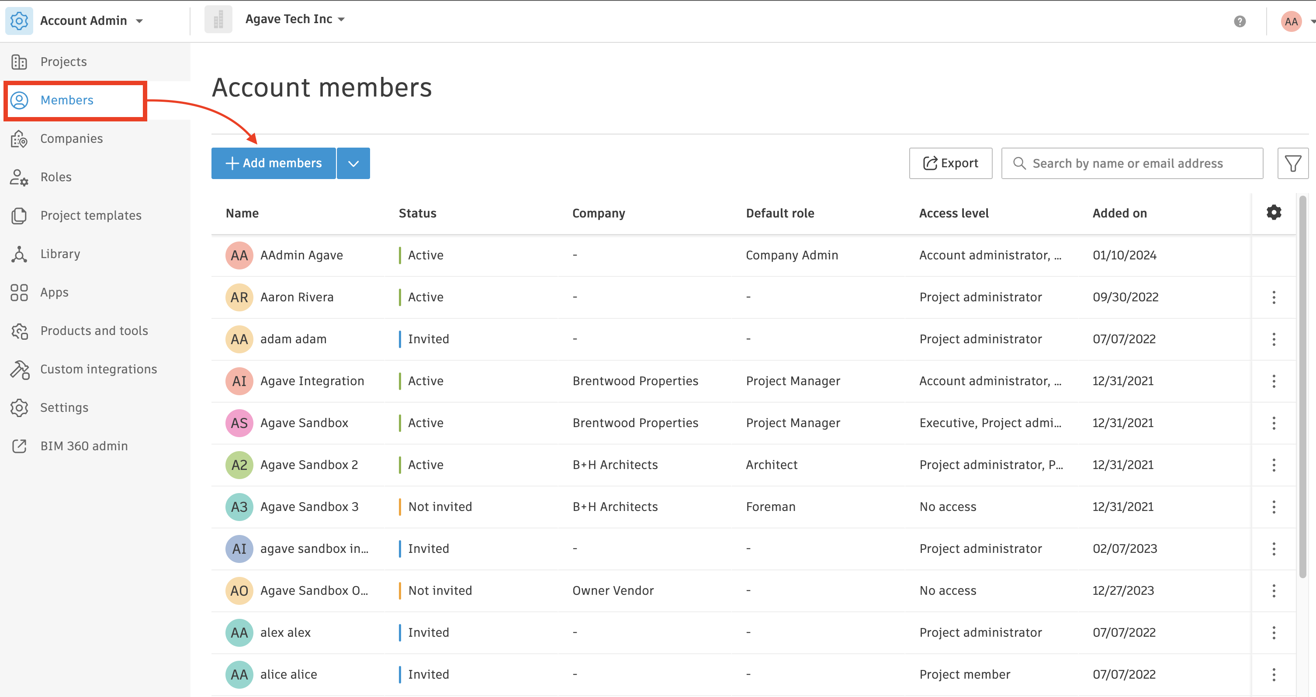Click the AA user avatar in header
Image resolution: width=1316 pixels, height=697 pixels.
point(1291,21)
